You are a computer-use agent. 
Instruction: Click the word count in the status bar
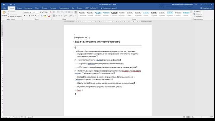coord(18,117)
